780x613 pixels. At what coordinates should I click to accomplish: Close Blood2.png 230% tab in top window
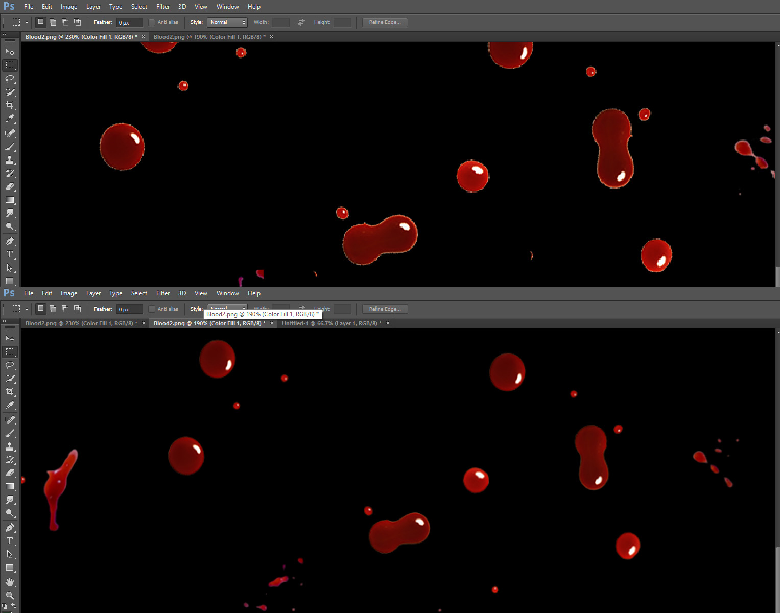point(144,37)
